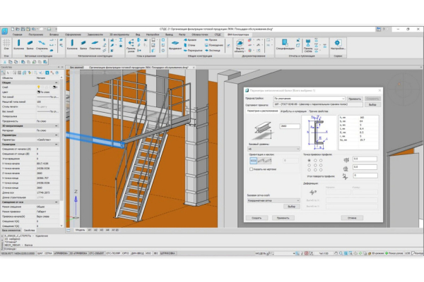Viewport: 424px width, 282px height.
Task: Click Выбор below the Координатная сетка dropdown
Action: pyautogui.click(x=291, y=207)
